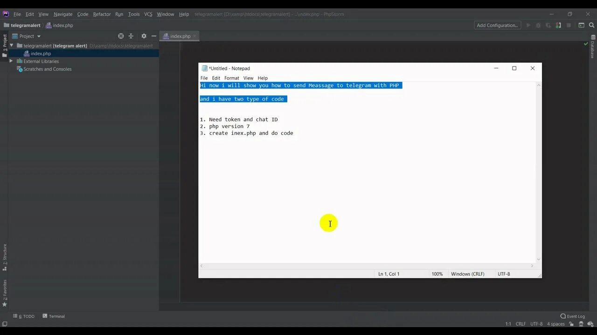Open the Refactor menu
The height and width of the screenshot is (335, 597).
pyautogui.click(x=102, y=14)
